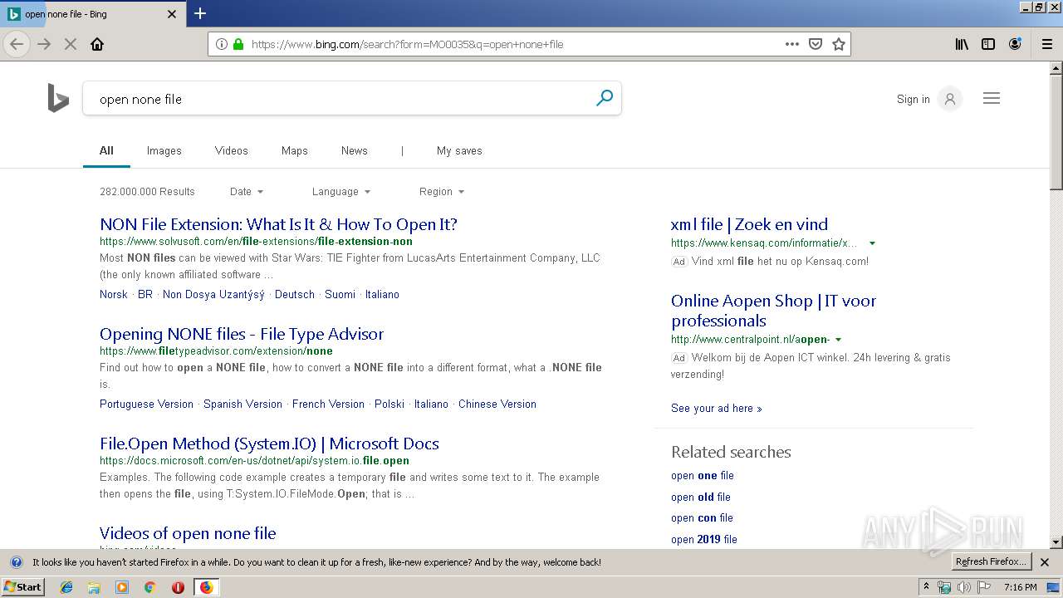
Task: Select the All search tab
Action: [x=106, y=150]
